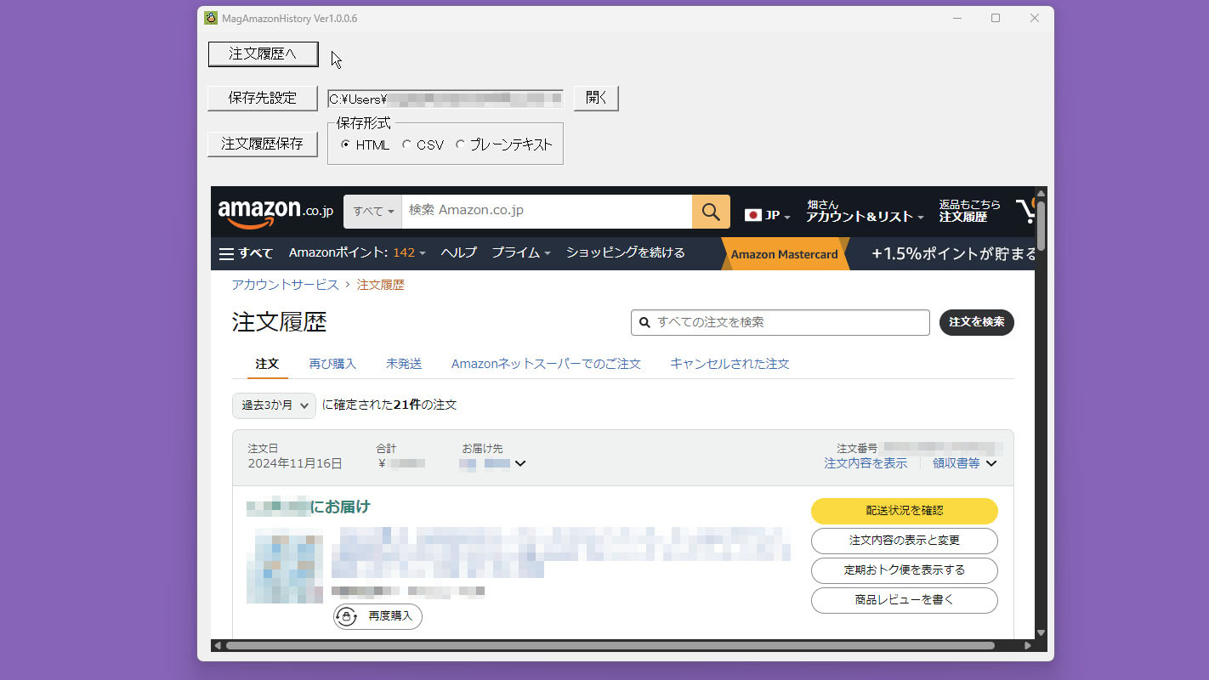Click the MagAmazonHistory title bar app icon

[x=211, y=18]
